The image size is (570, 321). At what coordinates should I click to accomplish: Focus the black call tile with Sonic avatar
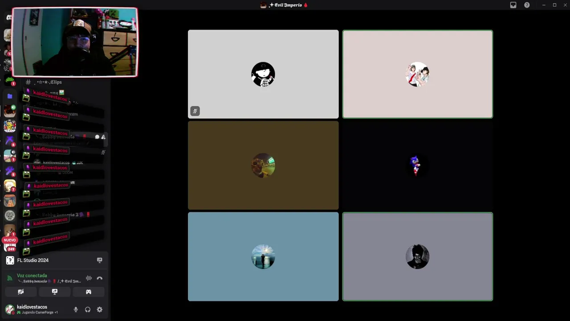tap(418, 165)
